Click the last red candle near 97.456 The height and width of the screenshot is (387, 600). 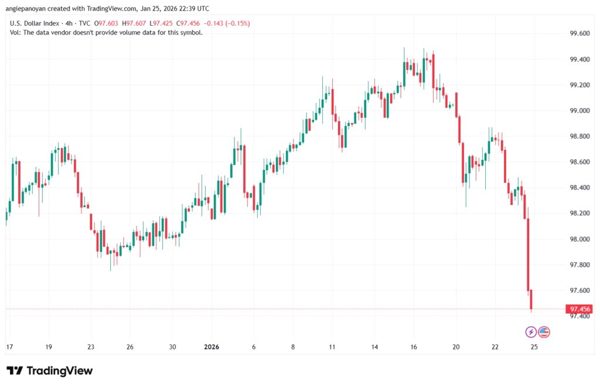tap(531, 299)
